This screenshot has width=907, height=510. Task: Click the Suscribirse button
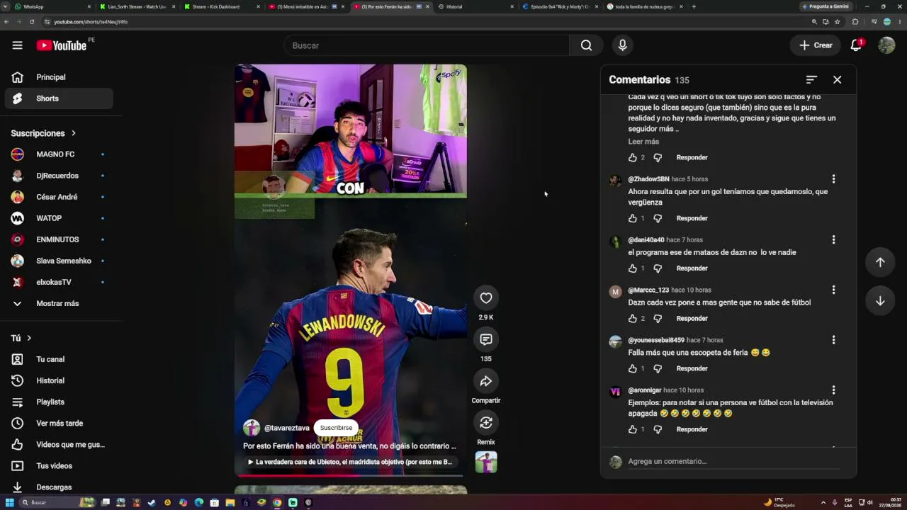(x=336, y=428)
